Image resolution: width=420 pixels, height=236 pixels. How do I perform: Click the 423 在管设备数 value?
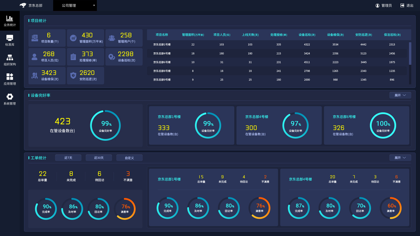[63, 122]
